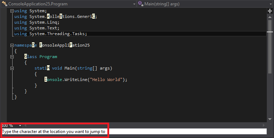
Task: Collapse the using directives block
Action: pyautogui.click(x=12, y=11)
